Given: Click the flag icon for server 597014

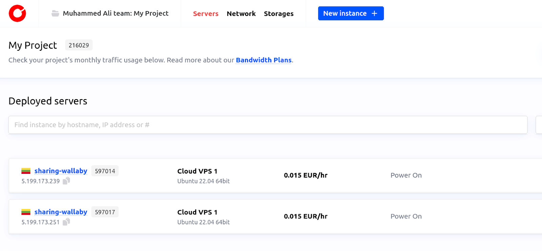Looking at the screenshot, I should (26, 171).
